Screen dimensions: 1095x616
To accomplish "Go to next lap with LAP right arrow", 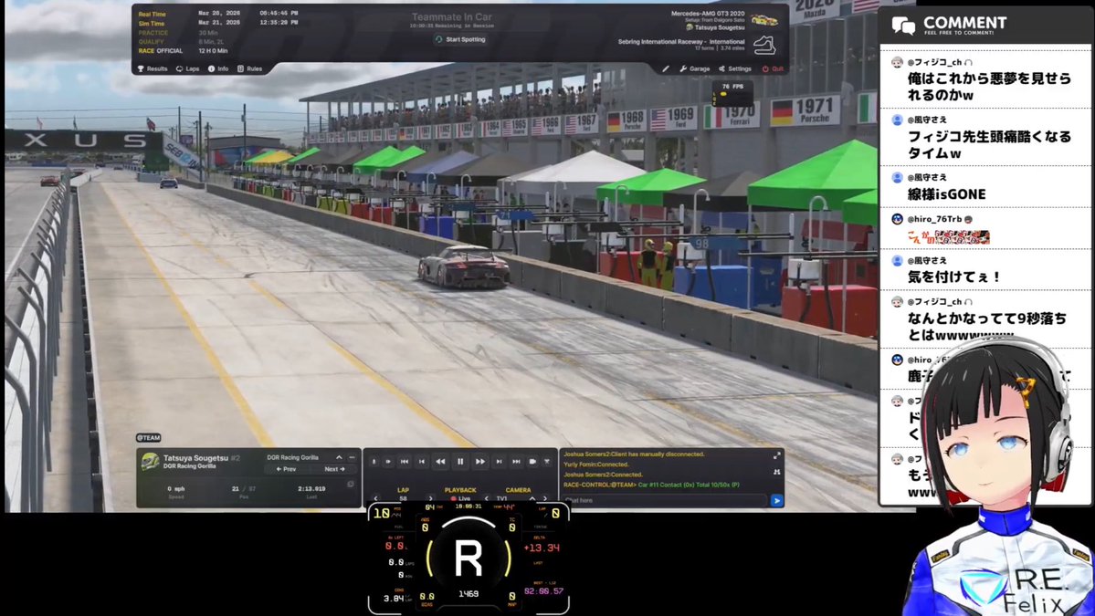I will pyautogui.click(x=430, y=499).
